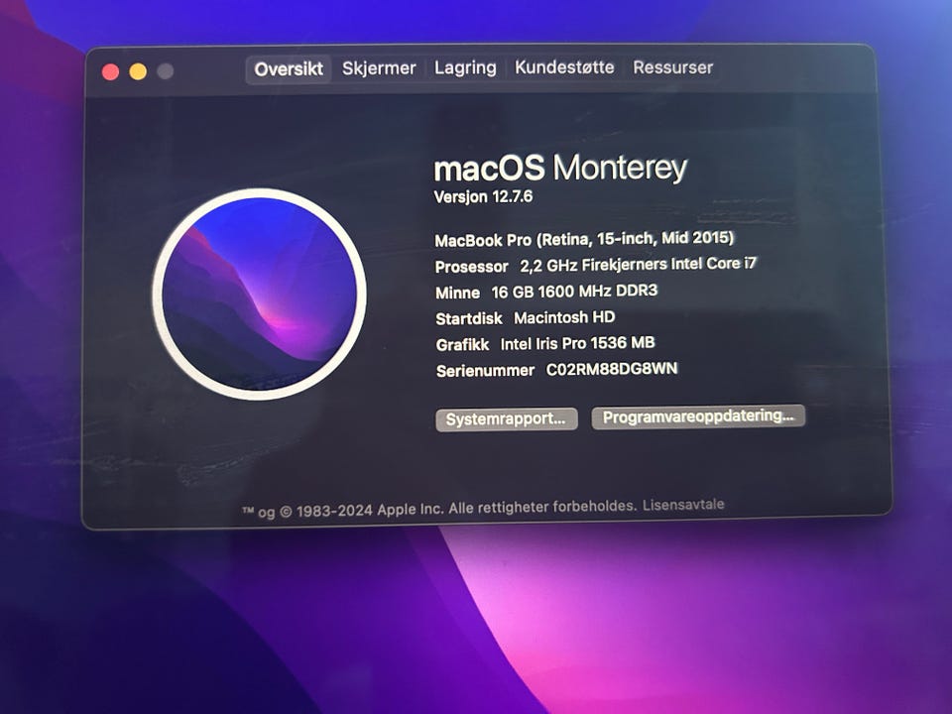Click the MacBook Pro model line

click(x=584, y=239)
